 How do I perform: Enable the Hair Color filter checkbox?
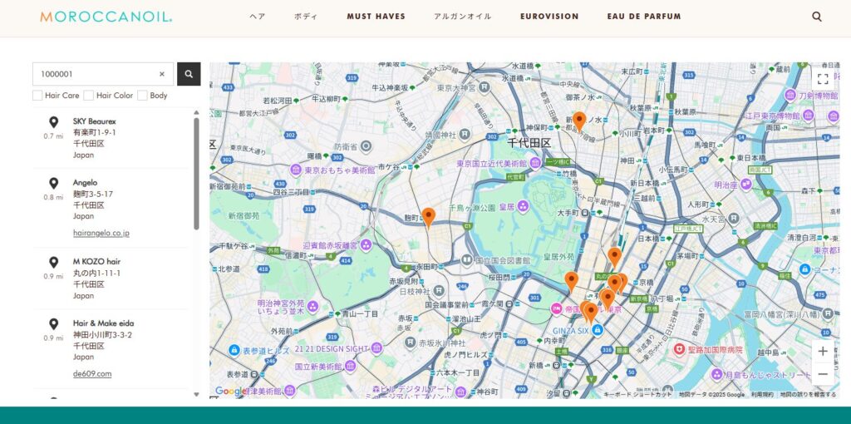tap(89, 96)
